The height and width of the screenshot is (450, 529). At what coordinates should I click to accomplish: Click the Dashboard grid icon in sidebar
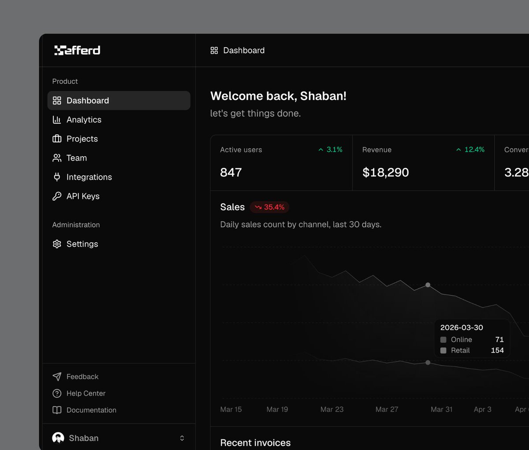click(57, 101)
